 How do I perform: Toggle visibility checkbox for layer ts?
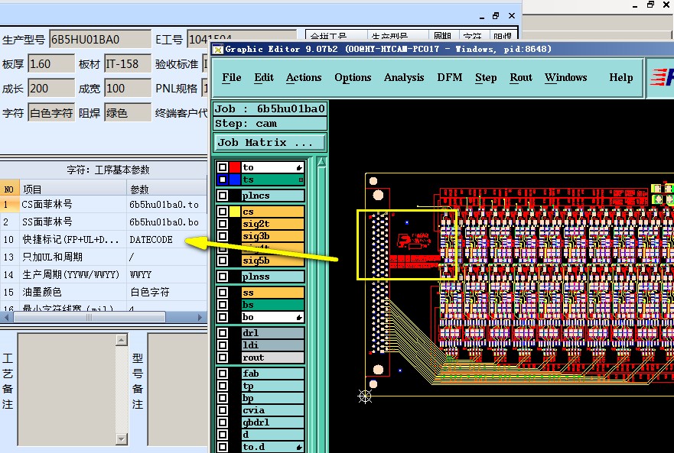(223, 180)
